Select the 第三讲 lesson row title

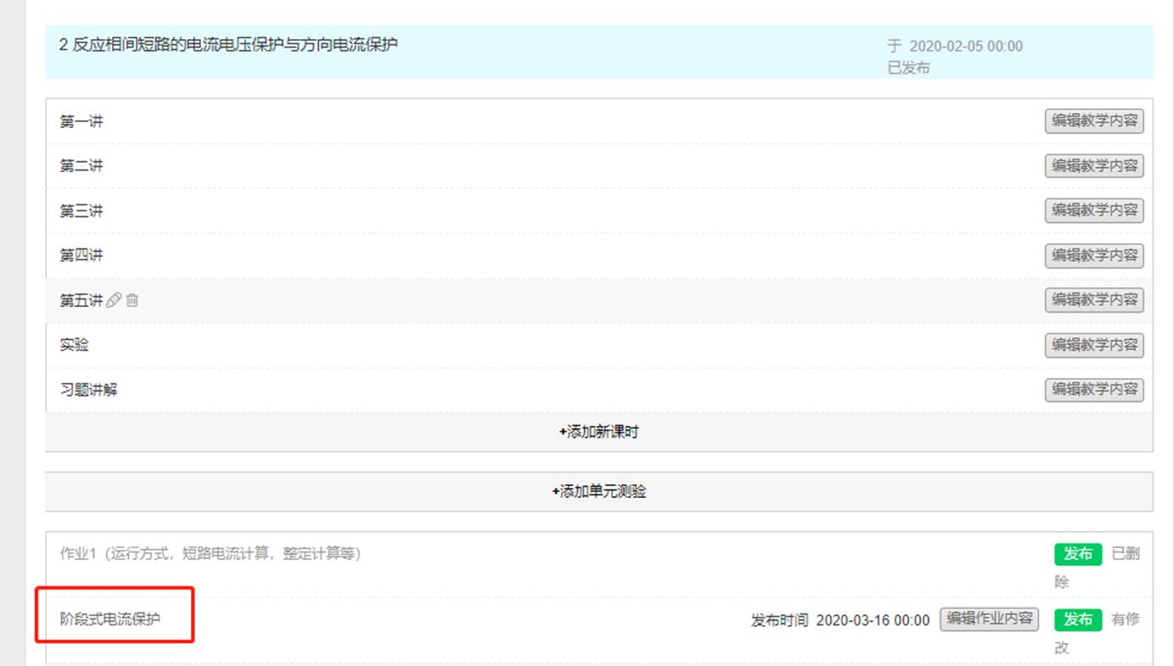pos(81,211)
